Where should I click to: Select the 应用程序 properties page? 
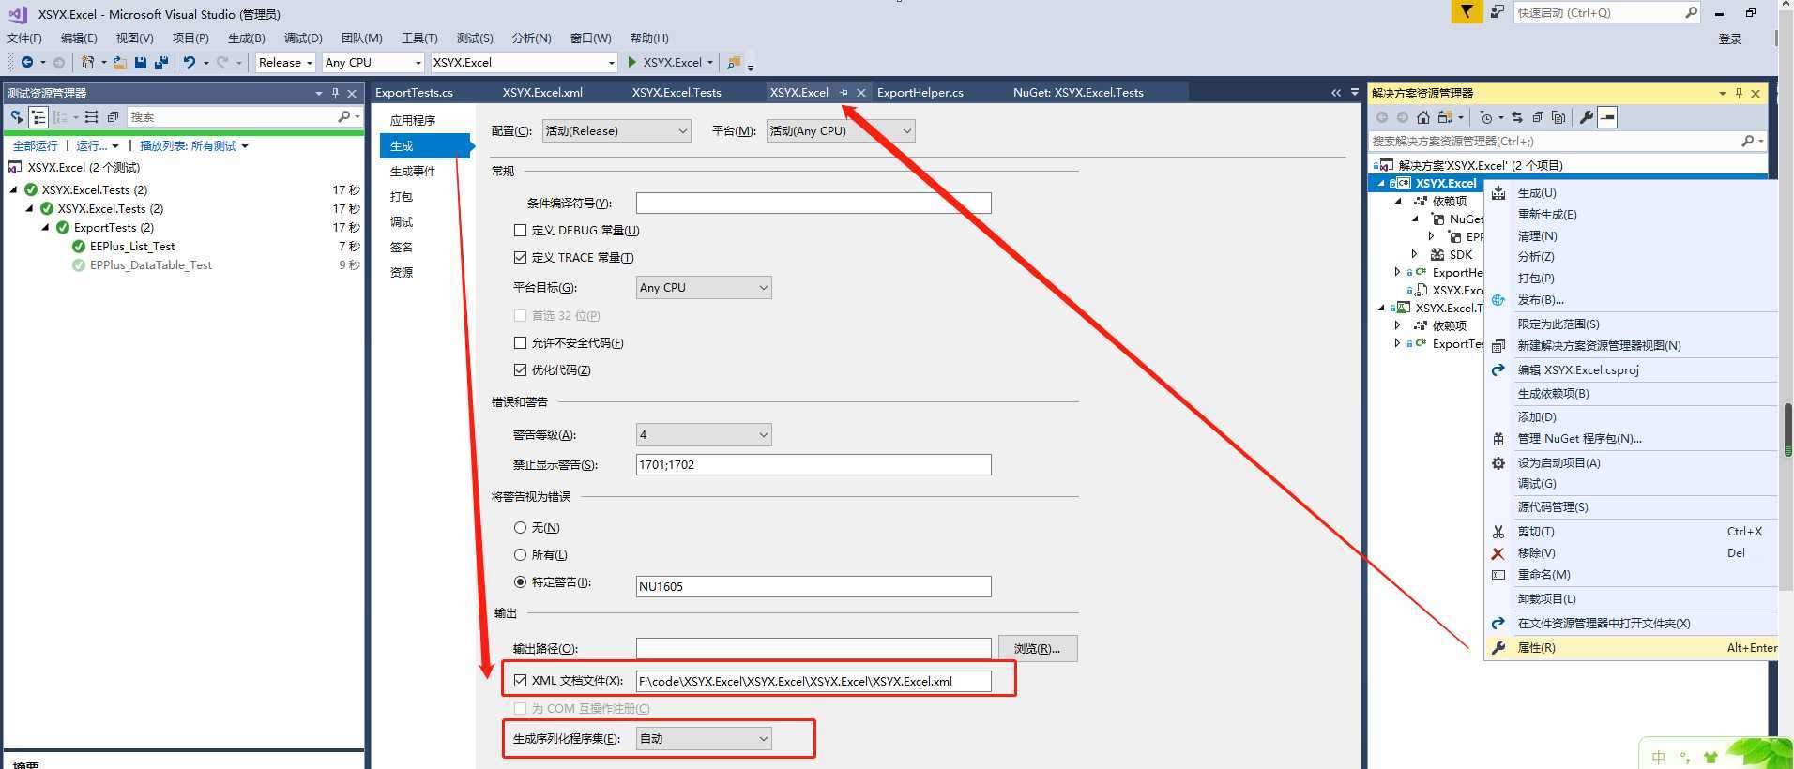click(413, 120)
